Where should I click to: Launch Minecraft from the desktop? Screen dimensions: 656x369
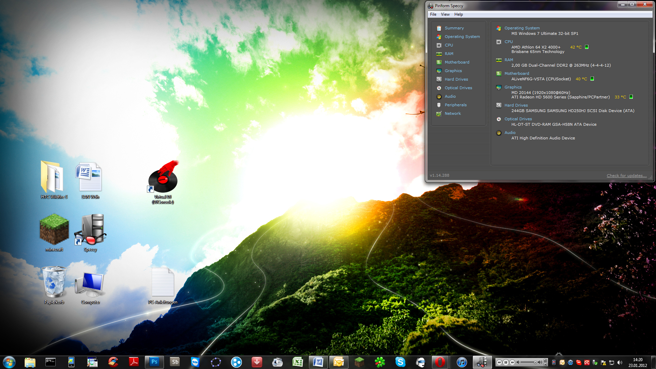[54, 229]
